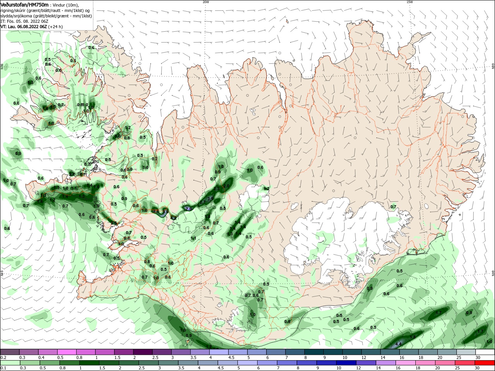Select the 7.9 precipitation value on the map
The width and height of the screenshot is (495, 371).
[189, 209]
